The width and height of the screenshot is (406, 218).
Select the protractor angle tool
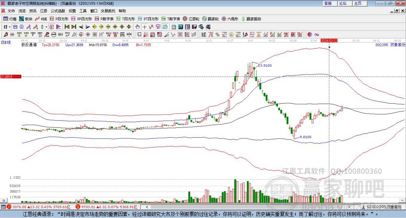click(74, 34)
